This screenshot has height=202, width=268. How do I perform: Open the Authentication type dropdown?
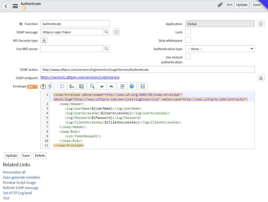point(220,49)
